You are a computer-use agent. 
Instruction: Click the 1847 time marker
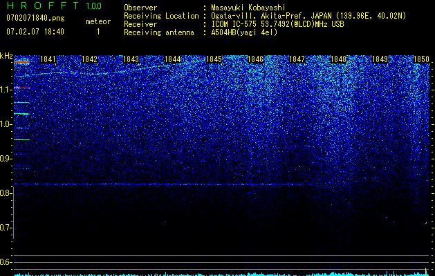[x=297, y=59]
